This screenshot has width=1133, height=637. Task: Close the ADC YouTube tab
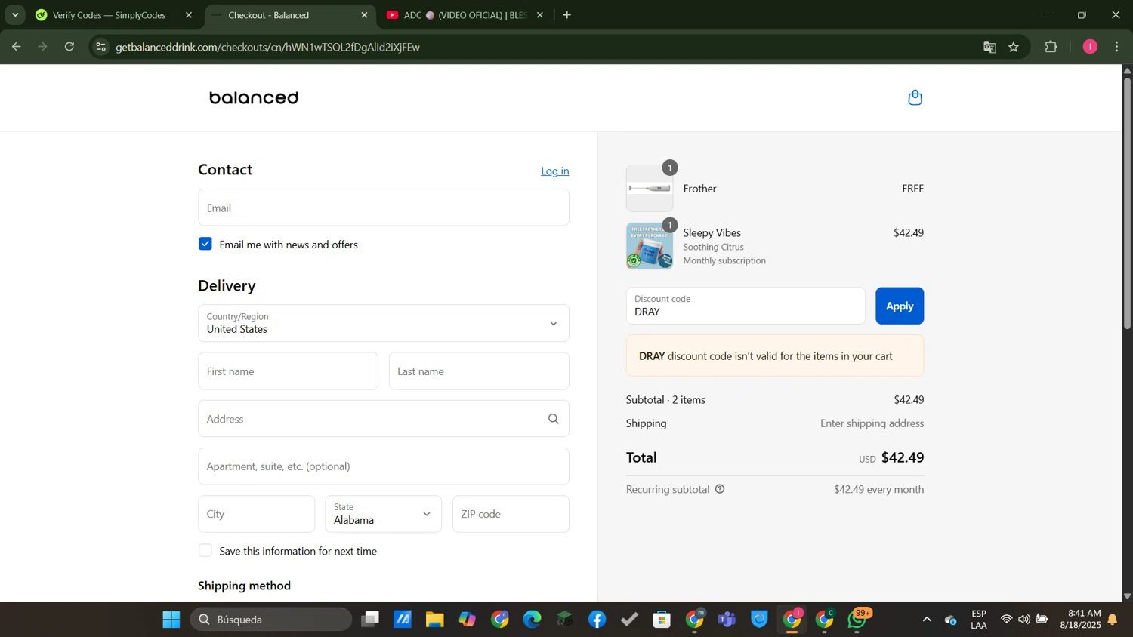coord(539,15)
